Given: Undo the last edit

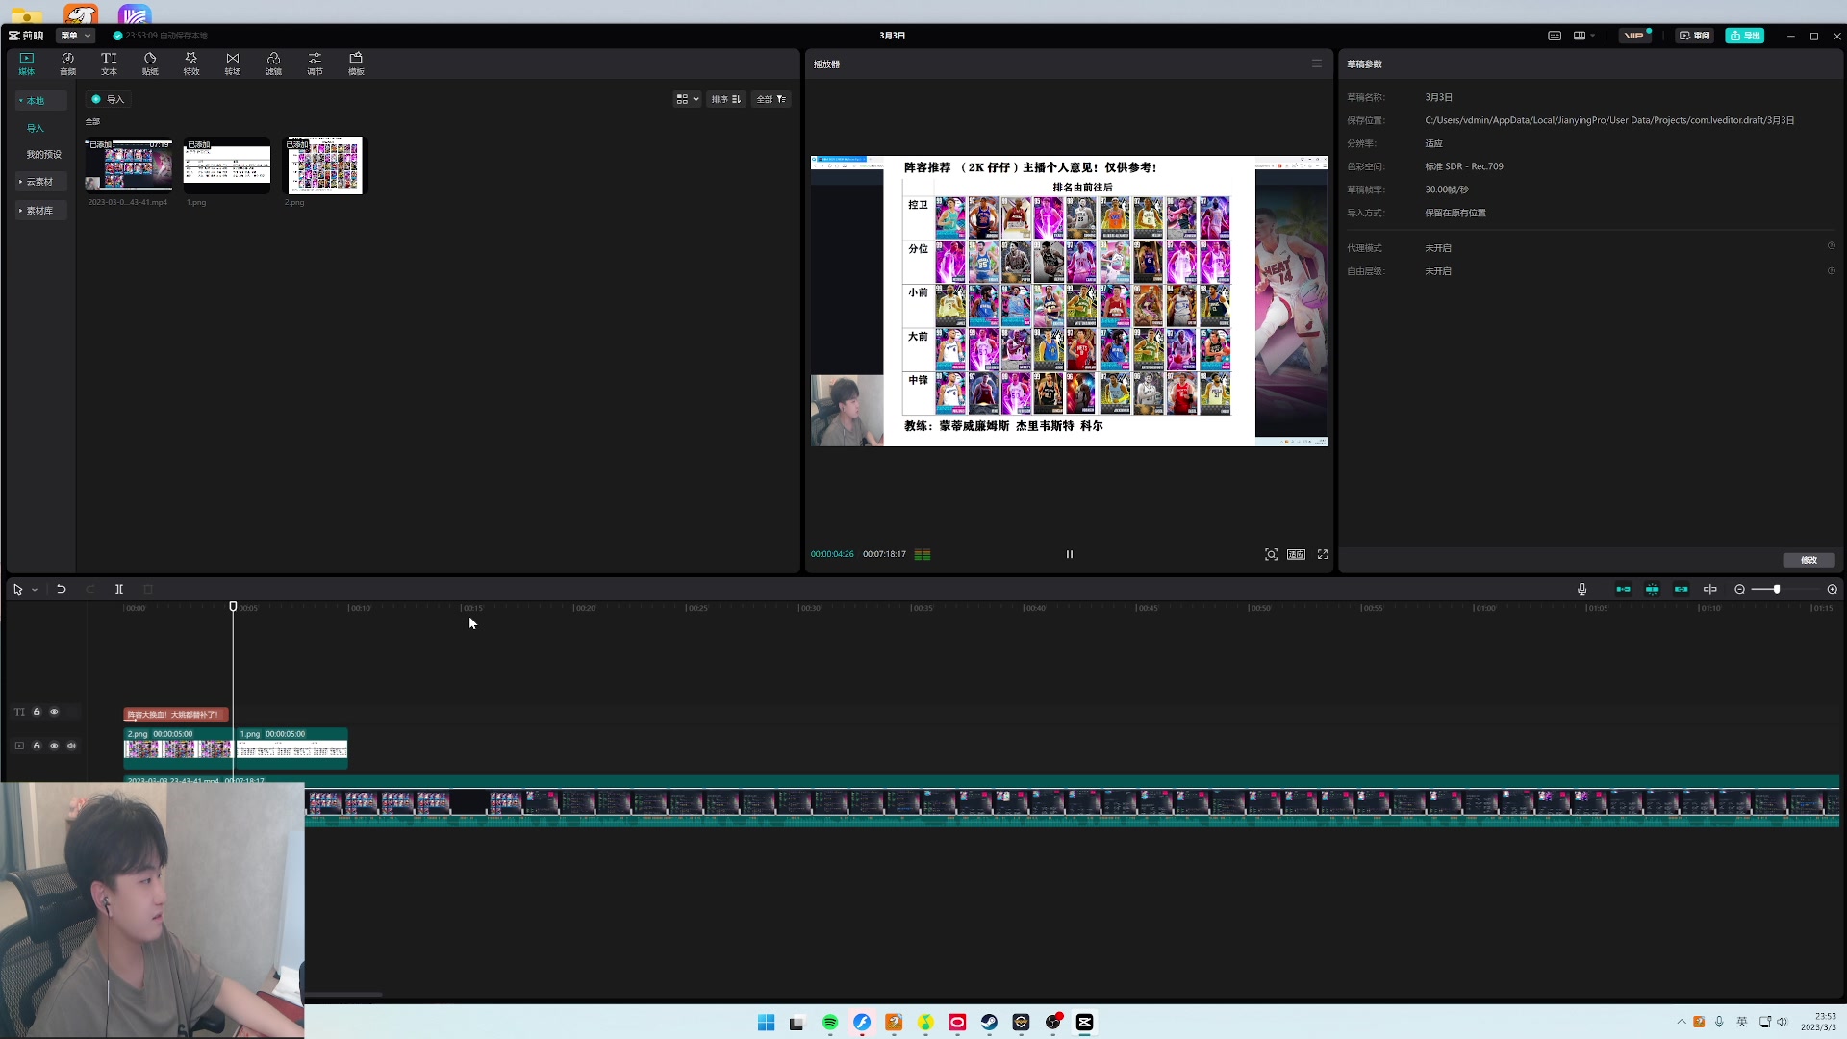Looking at the screenshot, I should tap(61, 589).
